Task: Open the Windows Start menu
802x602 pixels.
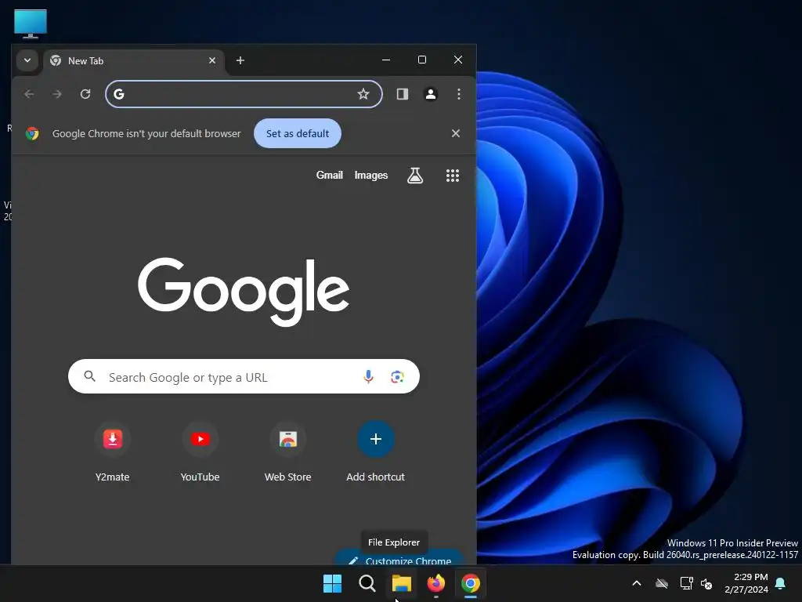Action: point(332,583)
